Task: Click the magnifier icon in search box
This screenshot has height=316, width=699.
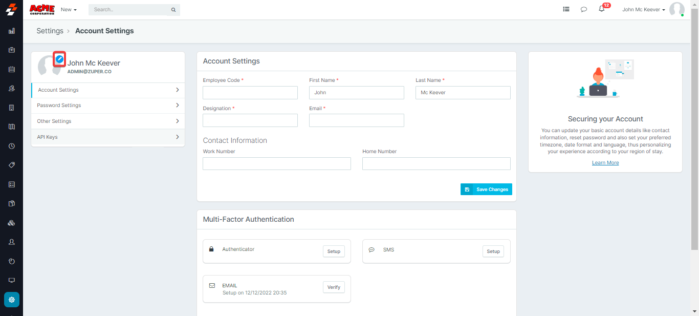Action: (173, 10)
